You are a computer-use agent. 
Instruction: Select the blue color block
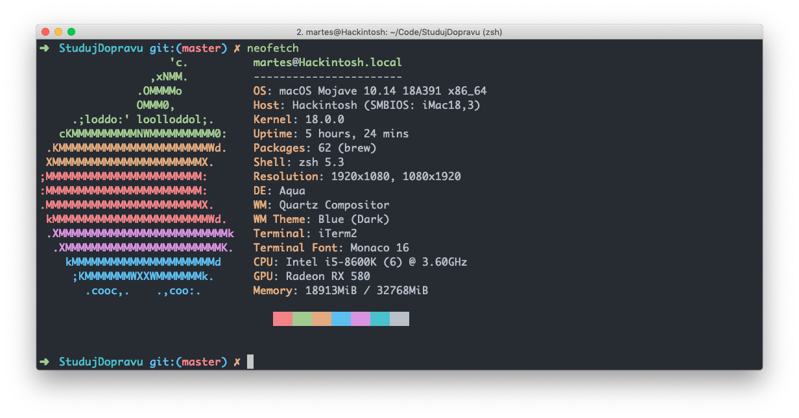point(341,319)
